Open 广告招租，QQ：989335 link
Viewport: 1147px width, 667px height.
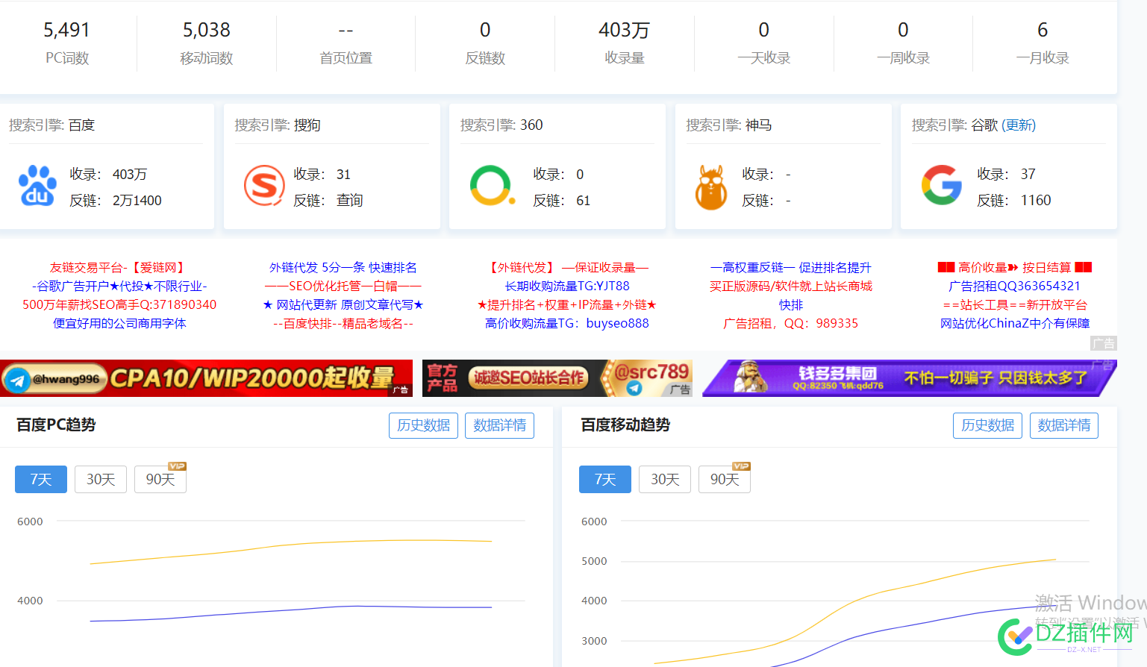[791, 323]
